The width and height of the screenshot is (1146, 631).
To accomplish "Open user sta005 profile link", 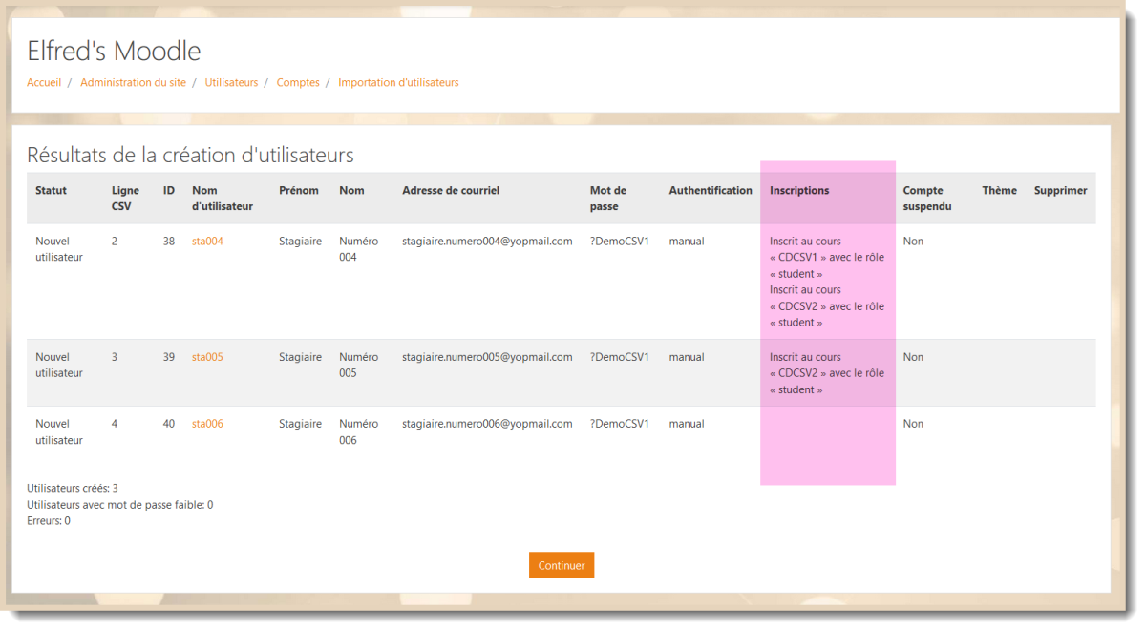I will click(207, 357).
